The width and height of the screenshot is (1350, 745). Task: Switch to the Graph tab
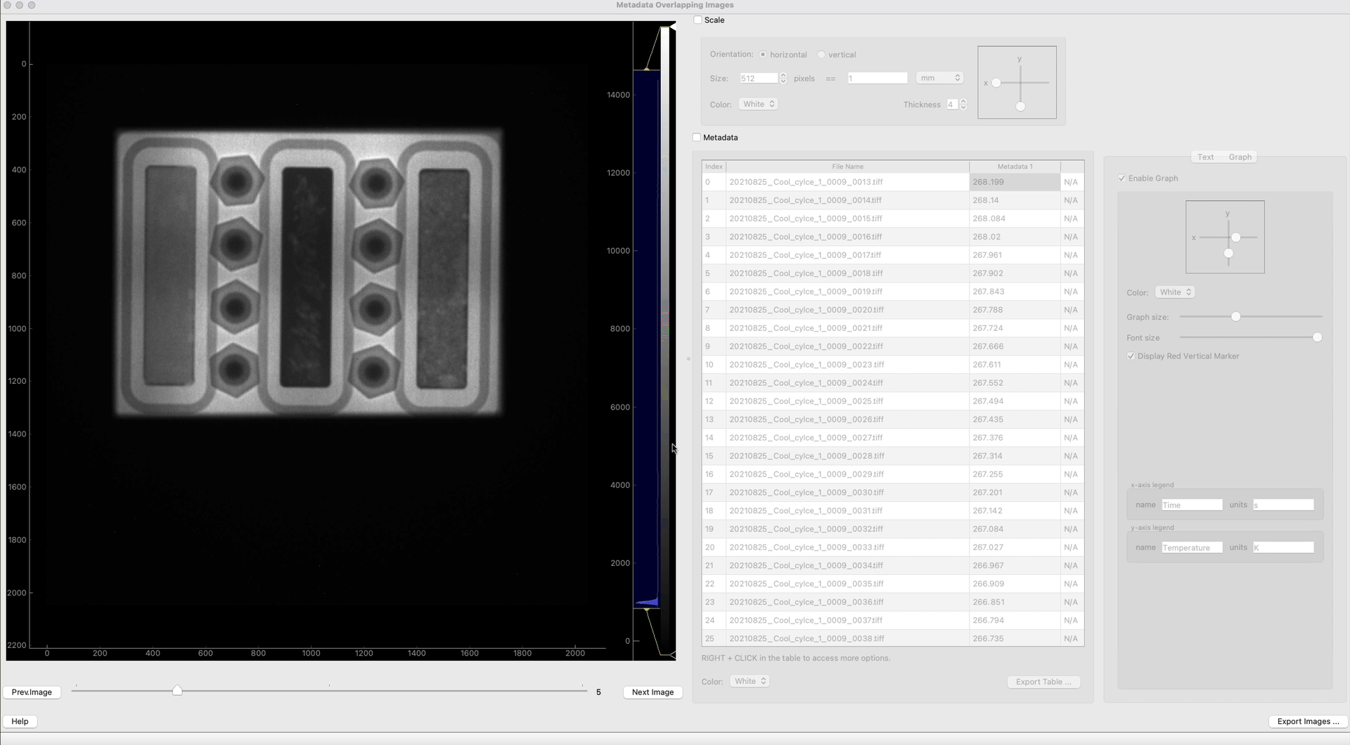1240,157
